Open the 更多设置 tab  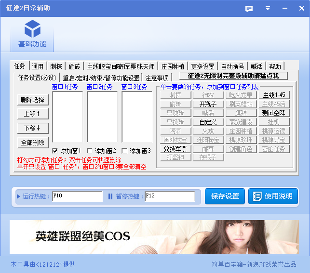202,66
